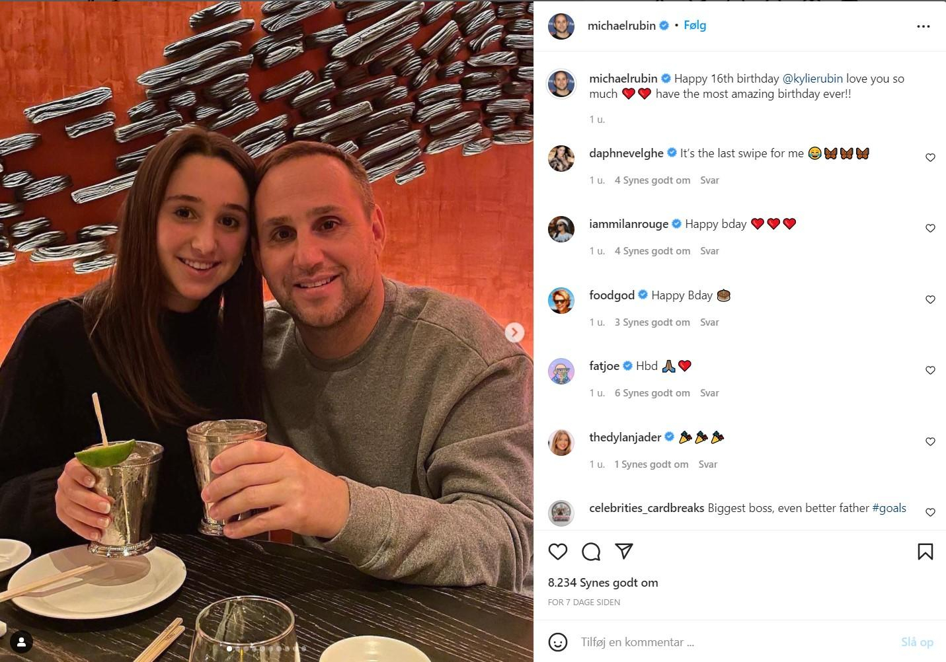
Task: Like foodgod's Happy Bday comment
Action: [x=930, y=300]
